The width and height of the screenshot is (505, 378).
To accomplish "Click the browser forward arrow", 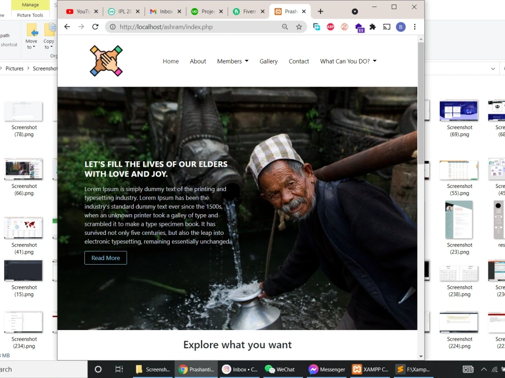I will pyautogui.click(x=81, y=27).
